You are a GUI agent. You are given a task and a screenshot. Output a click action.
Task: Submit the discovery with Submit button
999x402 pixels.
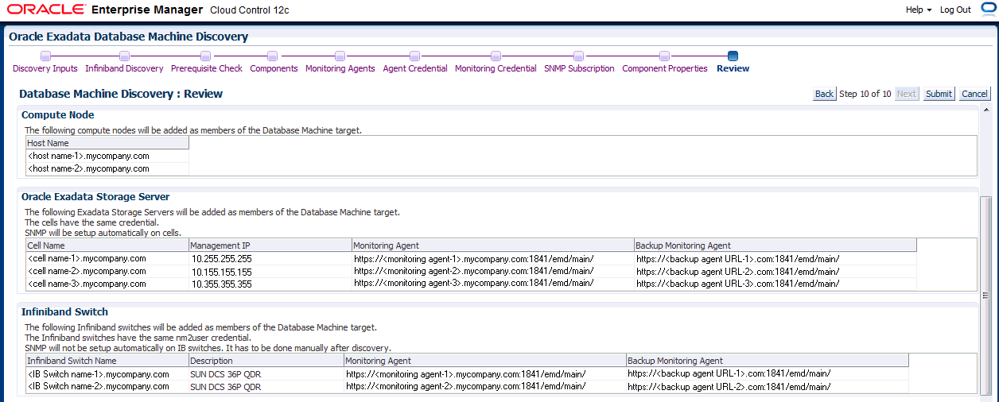tap(939, 94)
